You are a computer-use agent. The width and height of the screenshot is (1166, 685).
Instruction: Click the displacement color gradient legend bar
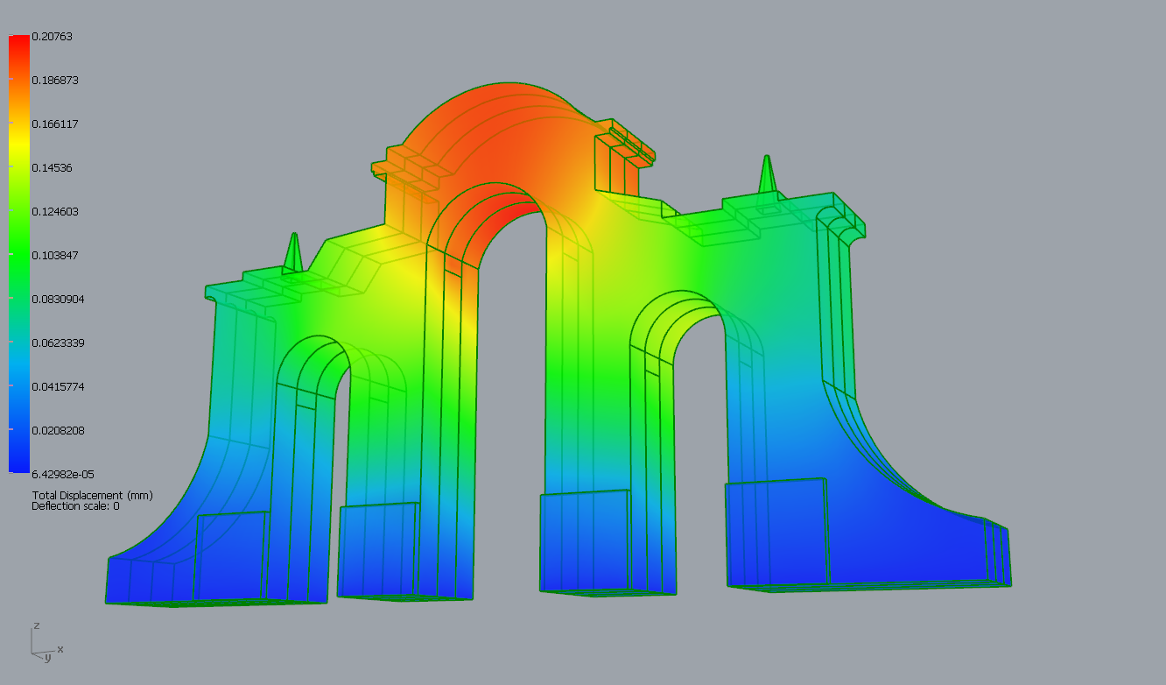(x=18, y=254)
